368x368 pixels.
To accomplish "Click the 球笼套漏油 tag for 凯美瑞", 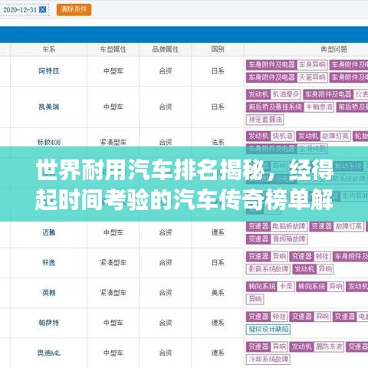I will click(265, 120).
